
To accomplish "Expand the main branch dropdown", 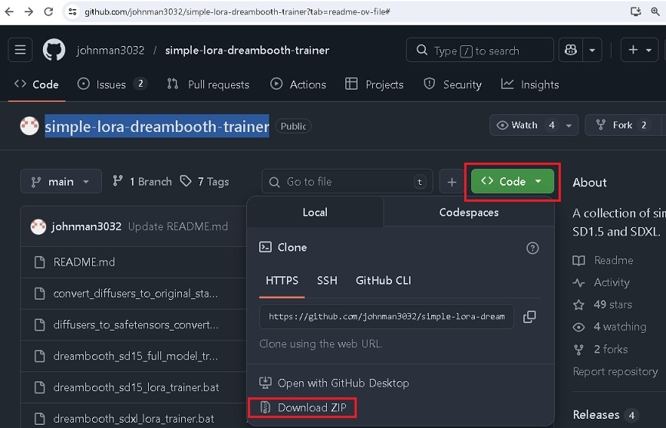I will 61,182.
